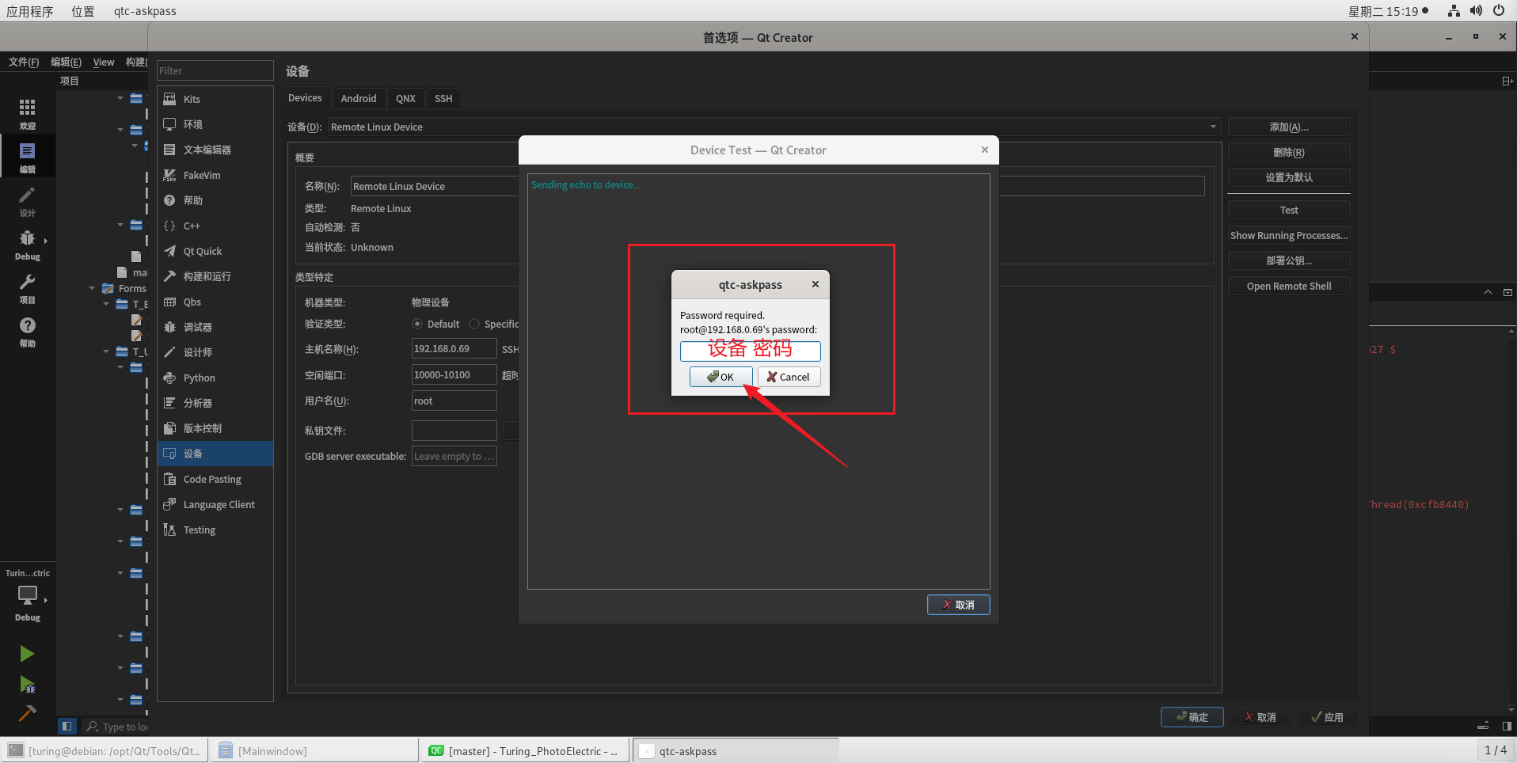
Task: Select 构建和运行 preferences category
Action: (215, 276)
